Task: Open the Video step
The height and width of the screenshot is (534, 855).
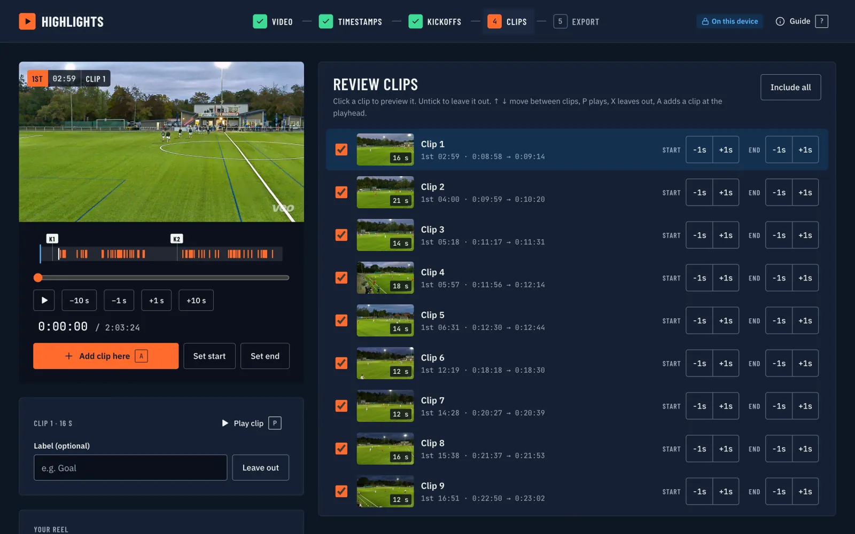Action: (x=273, y=21)
